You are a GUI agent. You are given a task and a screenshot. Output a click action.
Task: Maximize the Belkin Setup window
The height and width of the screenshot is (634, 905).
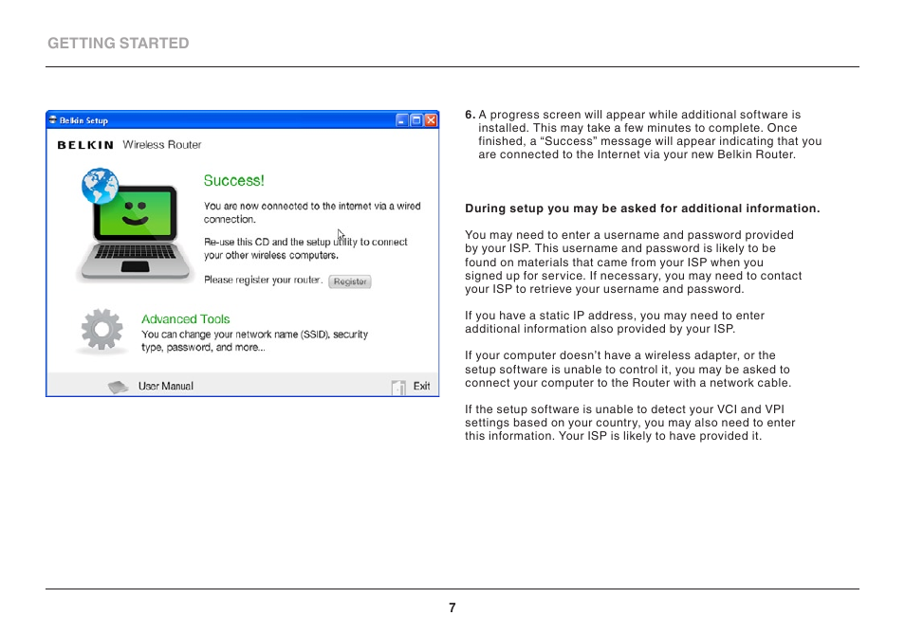click(x=416, y=120)
